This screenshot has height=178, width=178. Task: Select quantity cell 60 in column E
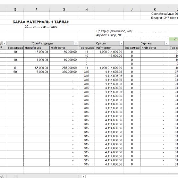tap(15, 72)
